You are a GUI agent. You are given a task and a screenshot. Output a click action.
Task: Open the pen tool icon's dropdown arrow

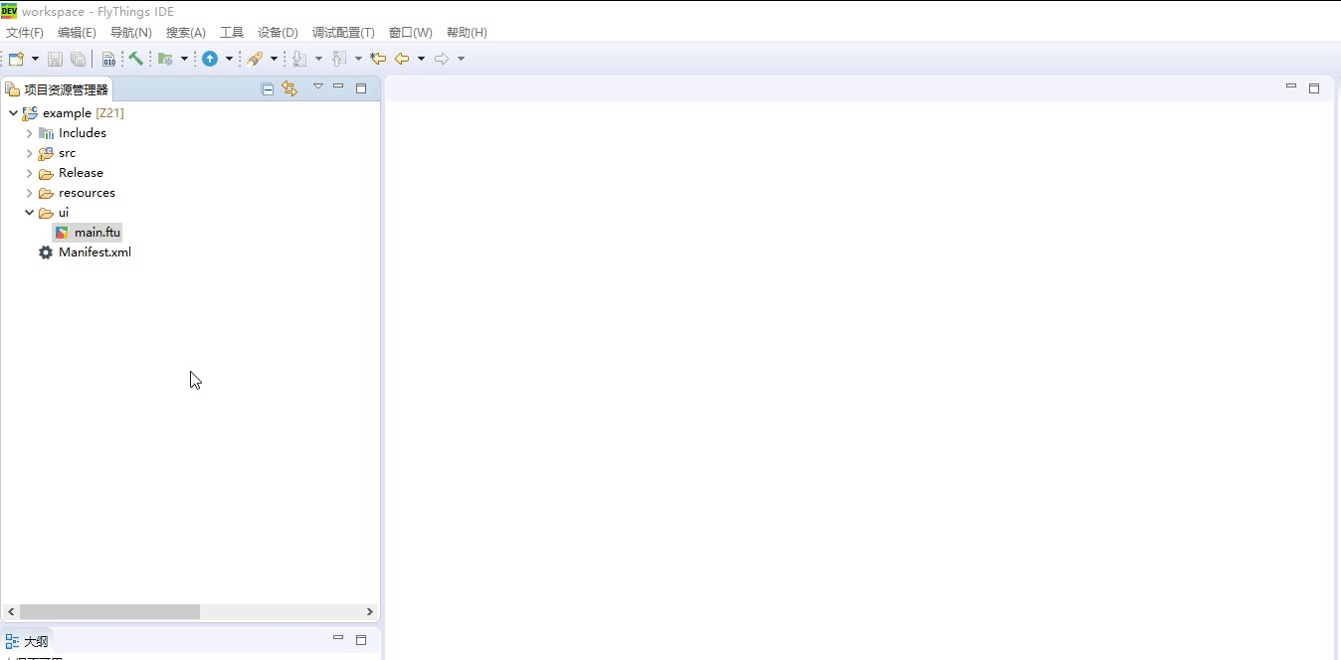(274, 59)
